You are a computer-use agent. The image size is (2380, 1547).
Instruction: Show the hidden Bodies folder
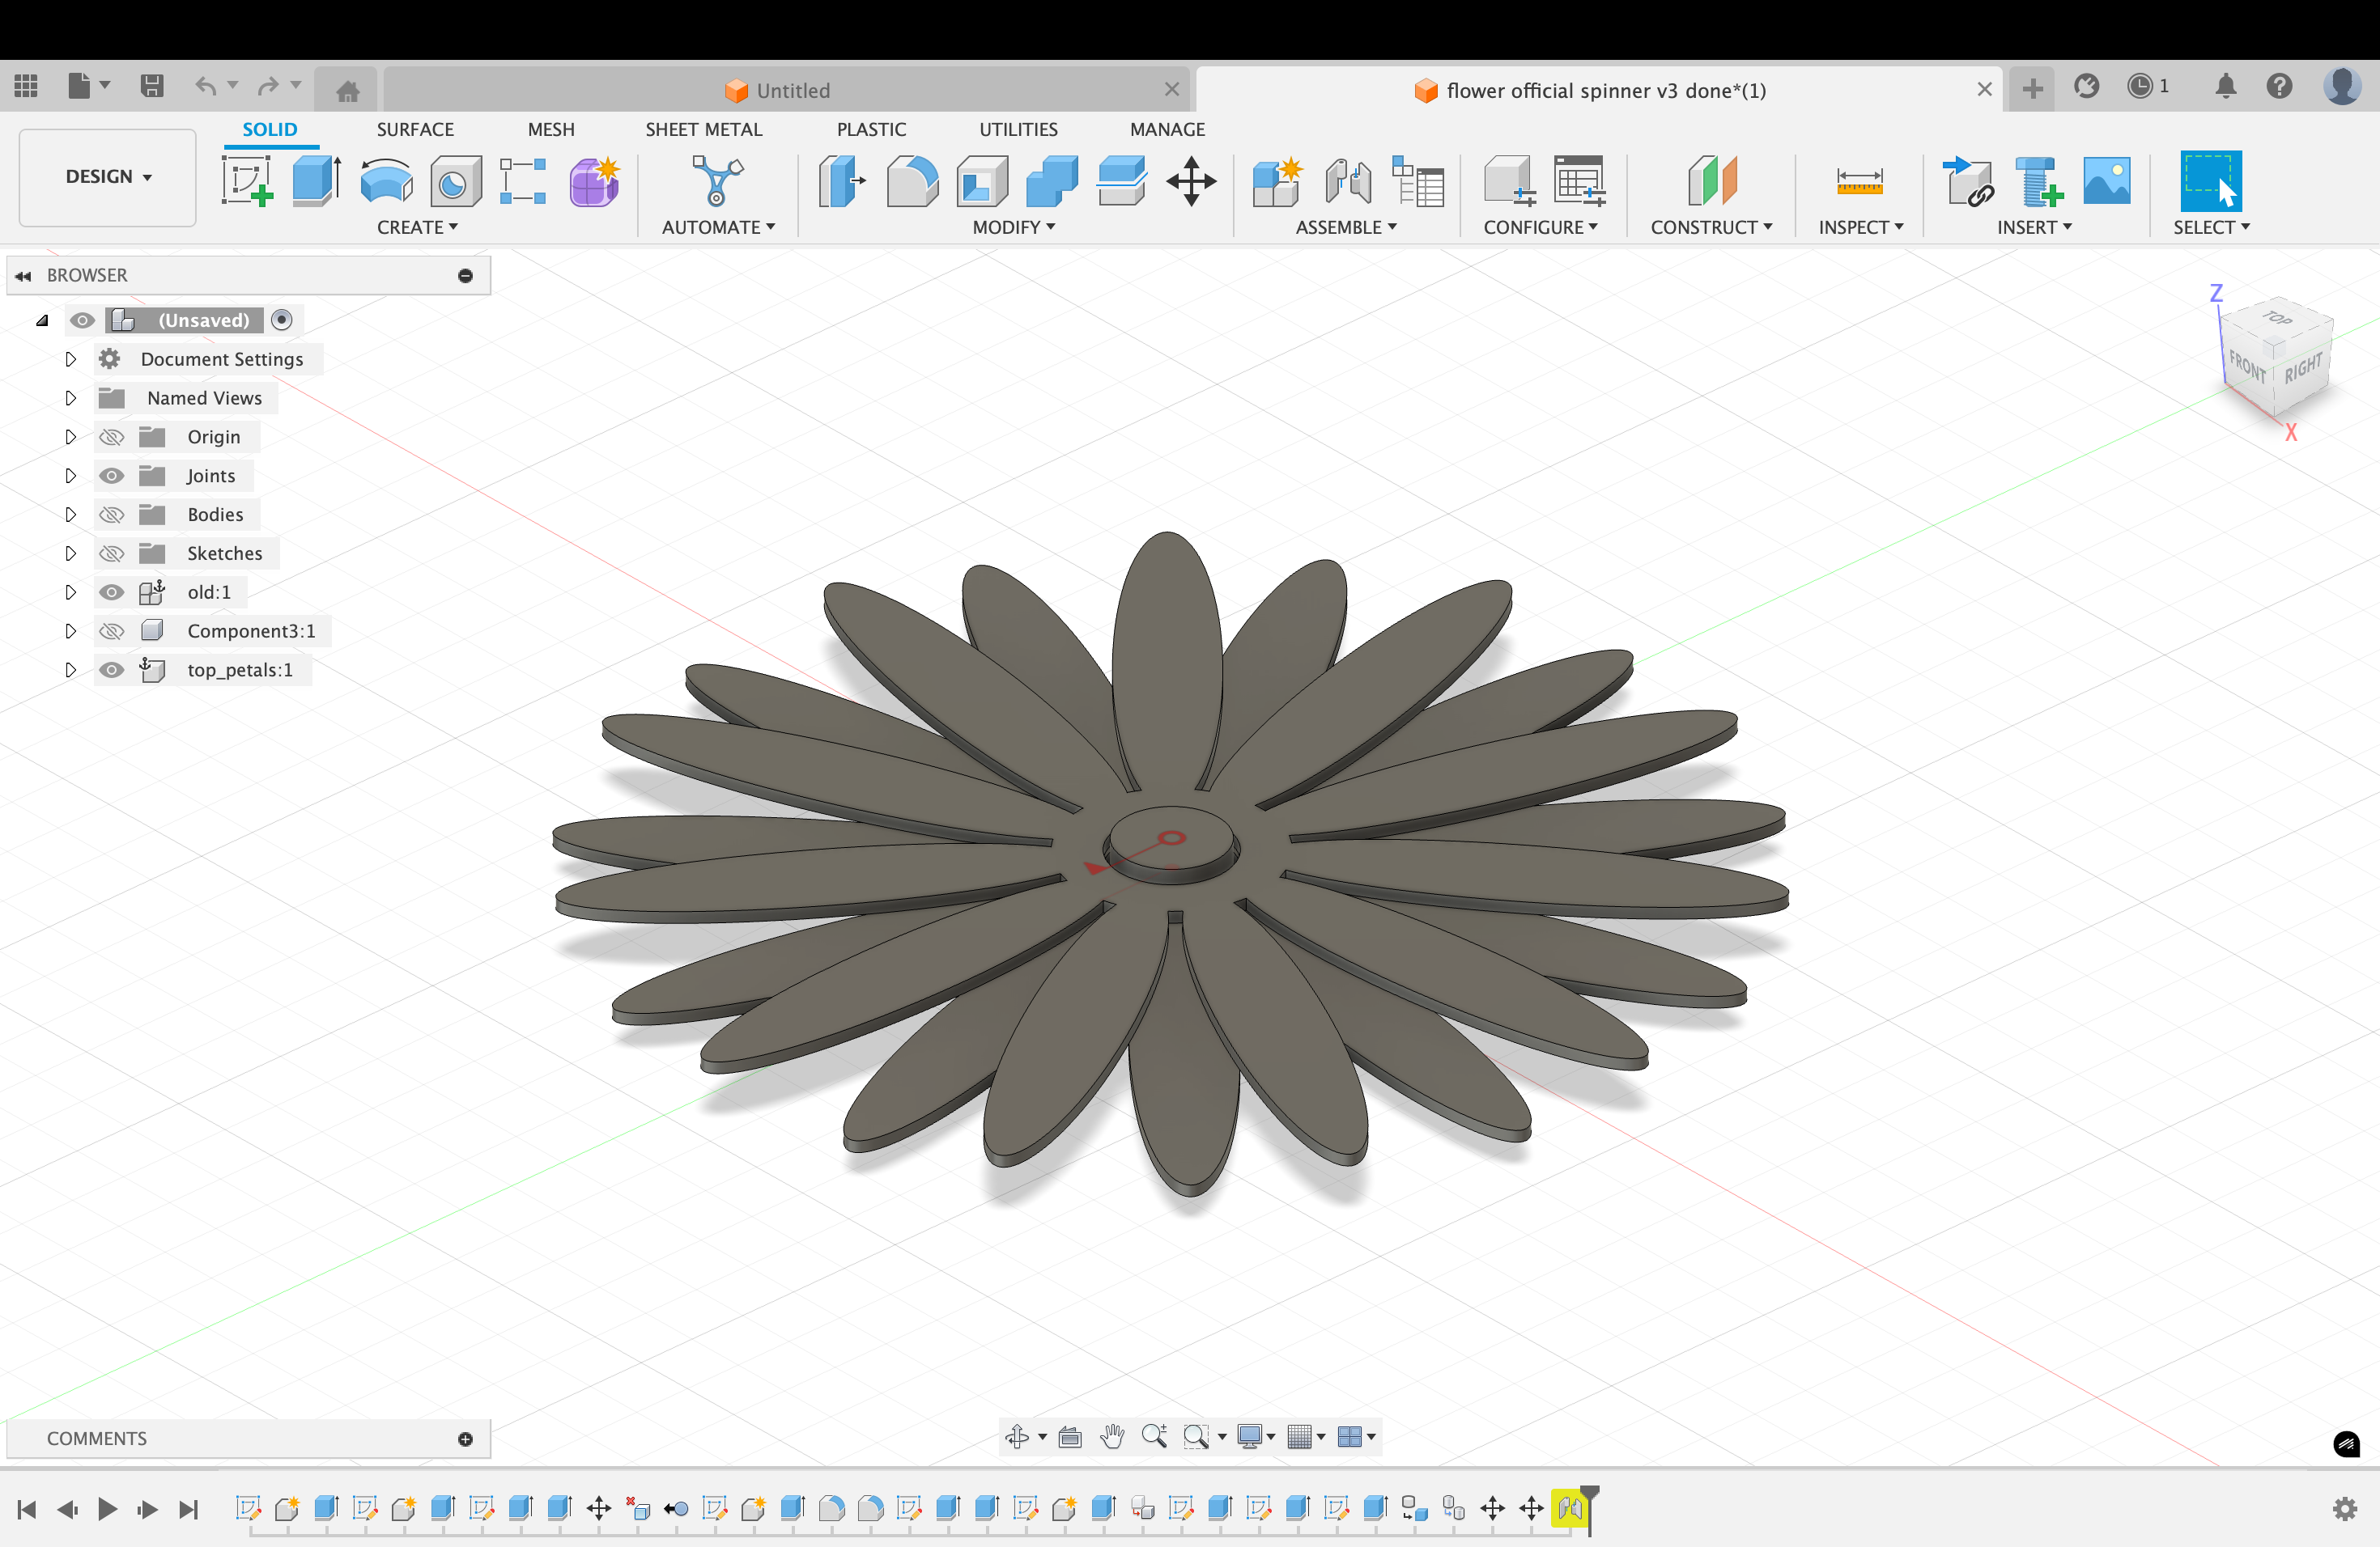click(x=112, y=515)
